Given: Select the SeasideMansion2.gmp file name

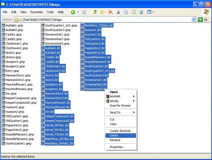Looking at the screenshot, I should pyautogui.click(x=20, y=139).
